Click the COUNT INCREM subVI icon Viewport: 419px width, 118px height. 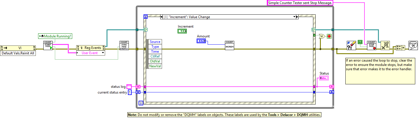tap(229, 45)
